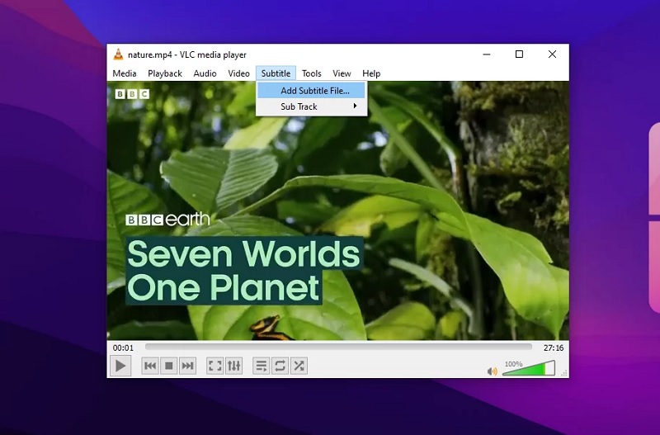Toggle the loop repeat mode
660x435 pixels.
point(280,366)
